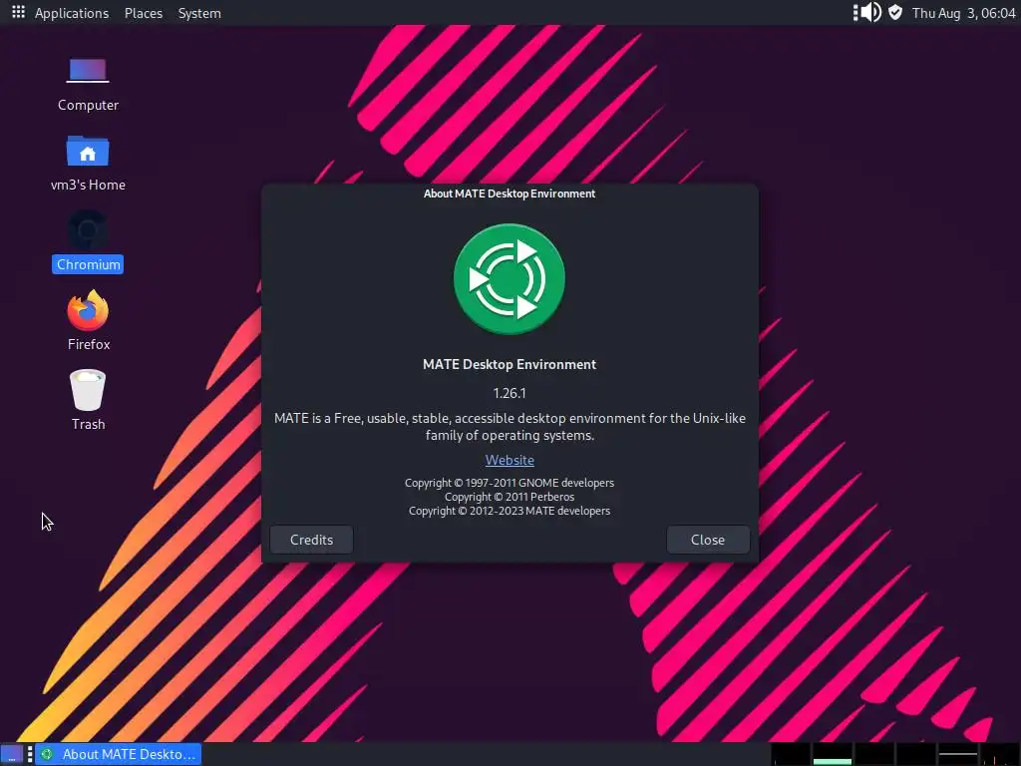Follow the Website link in the dialog
Viewport: 1021px width, 766px height.
point(510,460)
